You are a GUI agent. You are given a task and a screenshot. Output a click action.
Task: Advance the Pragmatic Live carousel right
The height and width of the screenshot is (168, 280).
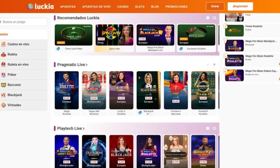coord(214,65)
